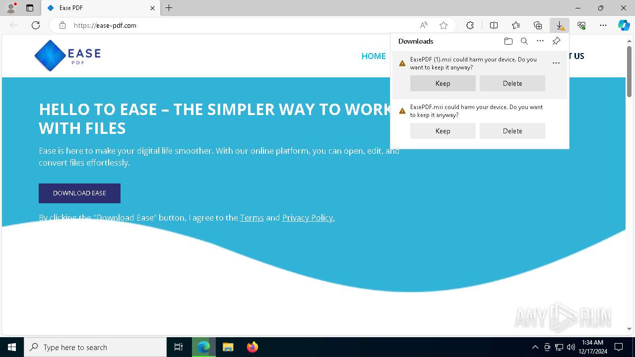635x357 pixels.
Task: Add this page to favorites star
Action: tap(444, 25)
